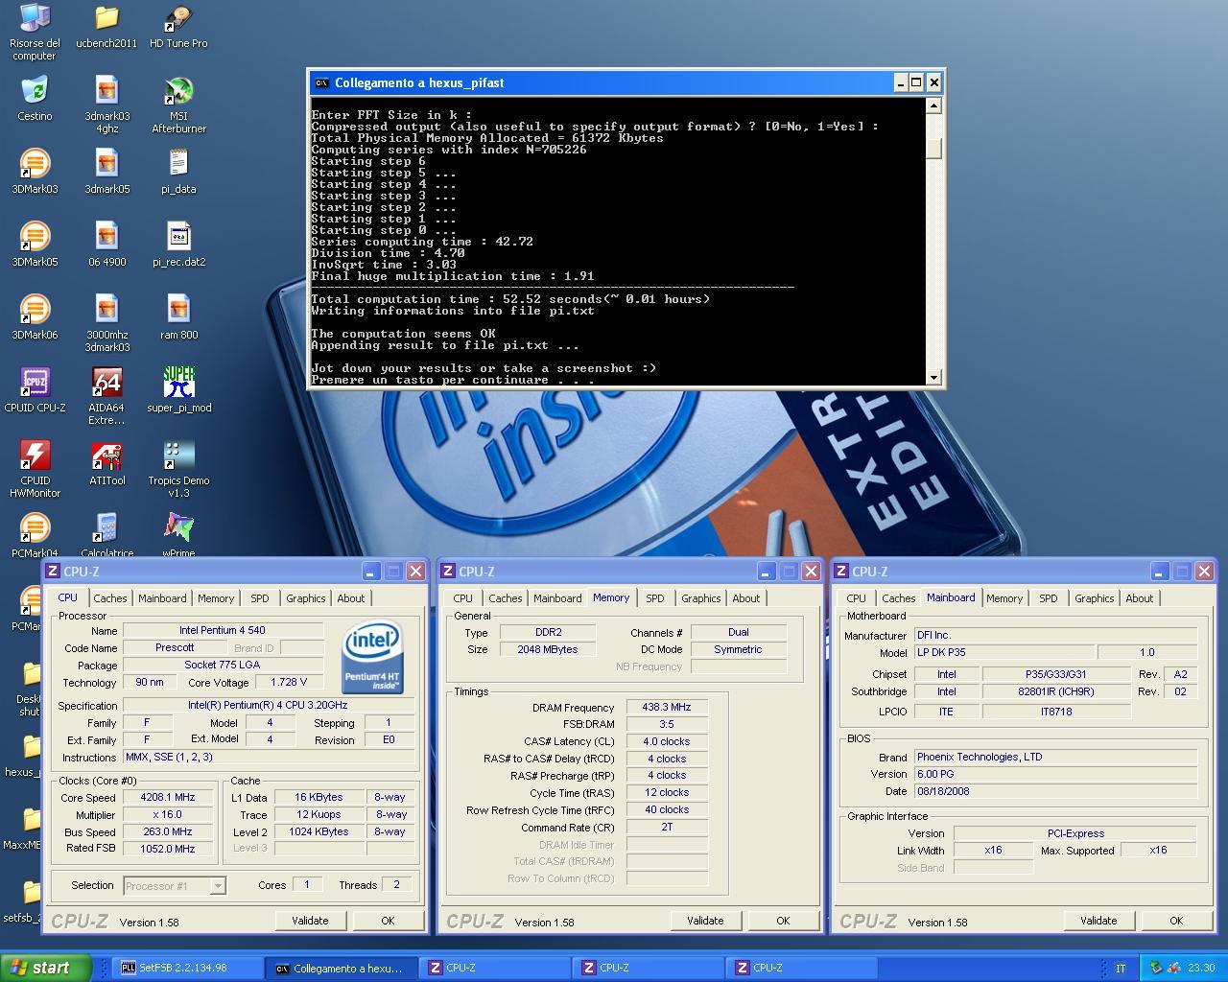Launch Tropics Demo v1.3 shortcut
The image size is (1228, 982).
[x=178, y=469]
